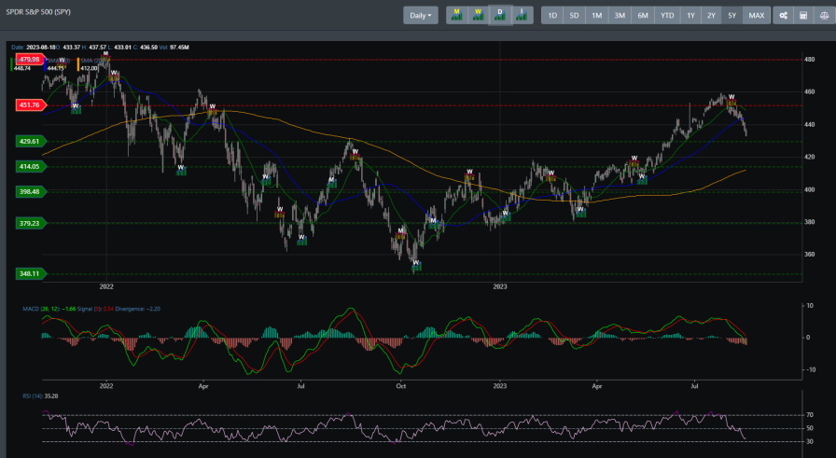Click the RSI 30 axis label
This screenshot has width=836, height=458.
pyautogui.click(x=809, y=441)
